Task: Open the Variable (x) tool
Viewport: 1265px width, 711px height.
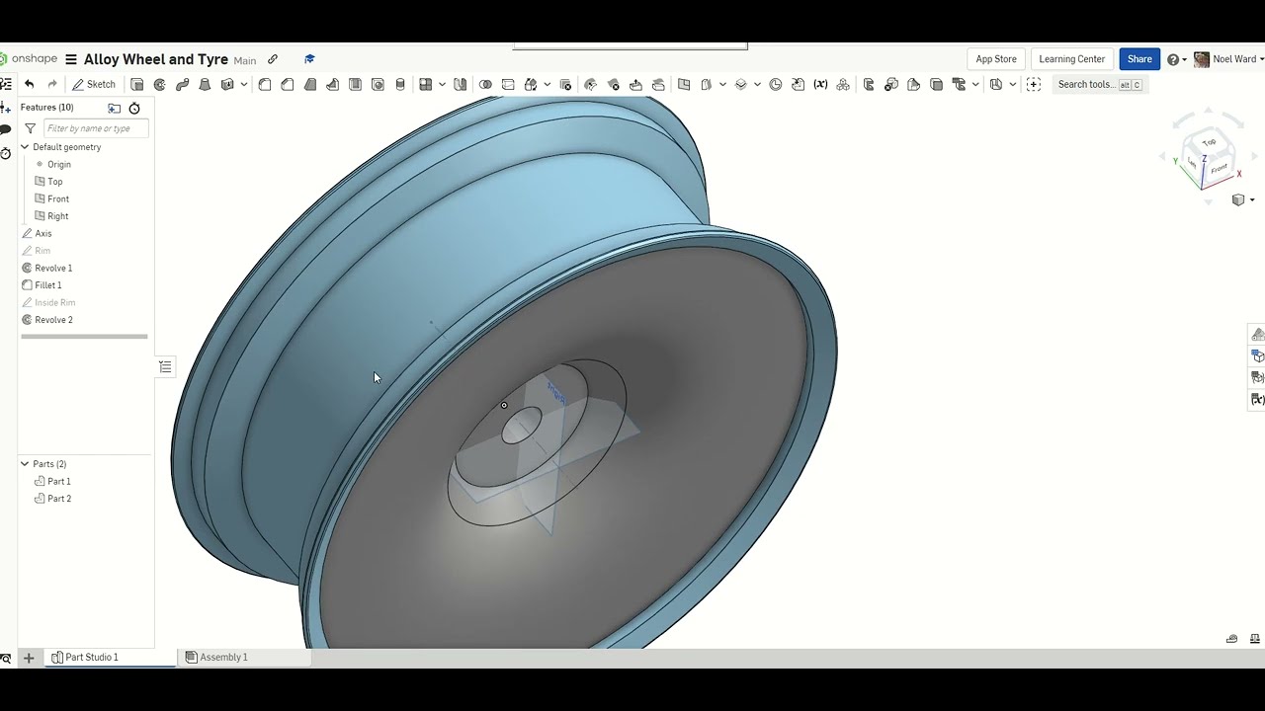Action: [x=820, y=85]
